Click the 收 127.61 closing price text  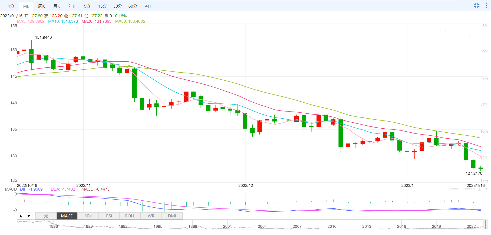click(73, 16)
